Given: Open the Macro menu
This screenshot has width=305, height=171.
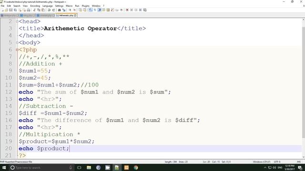Looking at the screenshot, I should 69,6.
